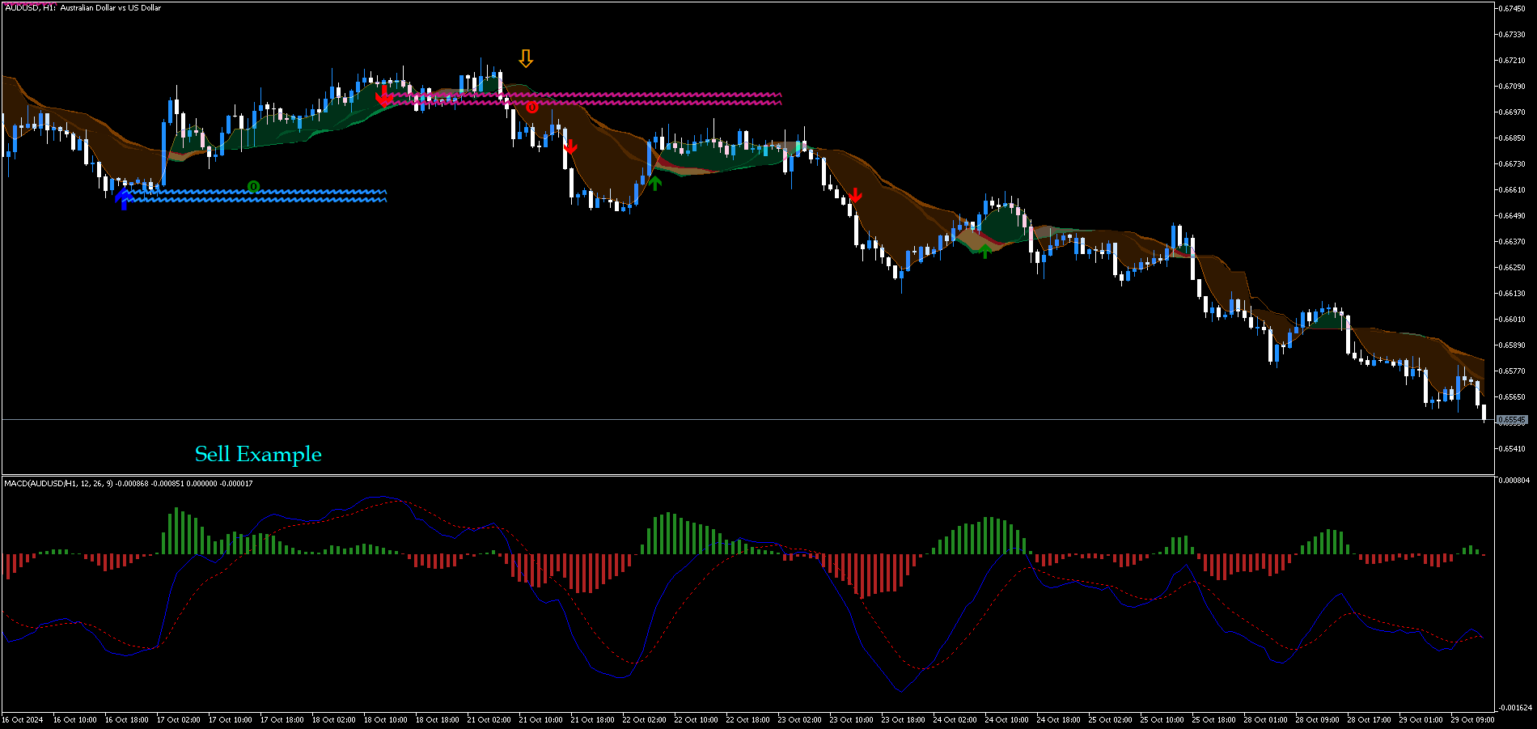Click the red circle marker below the pink lines
Screen dimensions: 1537x729
[531, 108]
